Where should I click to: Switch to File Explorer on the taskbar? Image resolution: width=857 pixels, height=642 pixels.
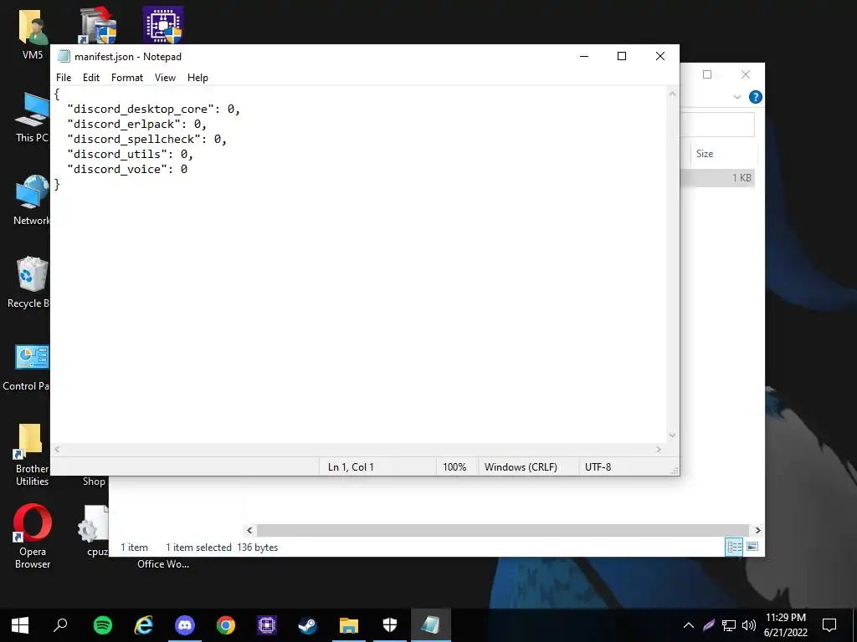pyautogui.click(x=349, y=625)
